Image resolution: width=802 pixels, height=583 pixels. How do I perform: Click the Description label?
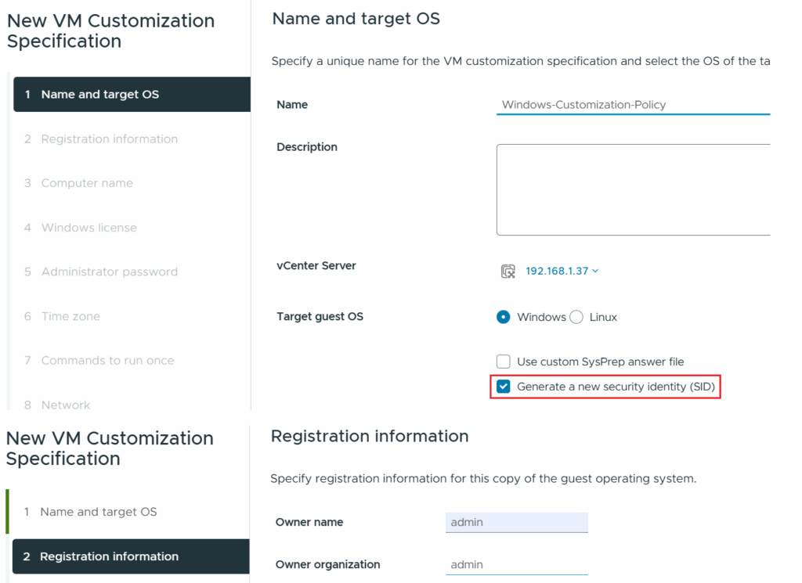click(307, 147)
